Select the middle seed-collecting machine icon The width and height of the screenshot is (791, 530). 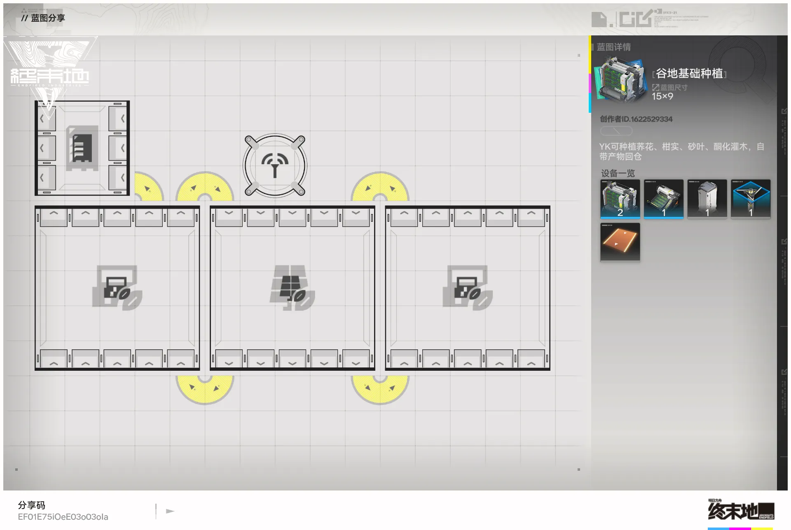point(293,288)
